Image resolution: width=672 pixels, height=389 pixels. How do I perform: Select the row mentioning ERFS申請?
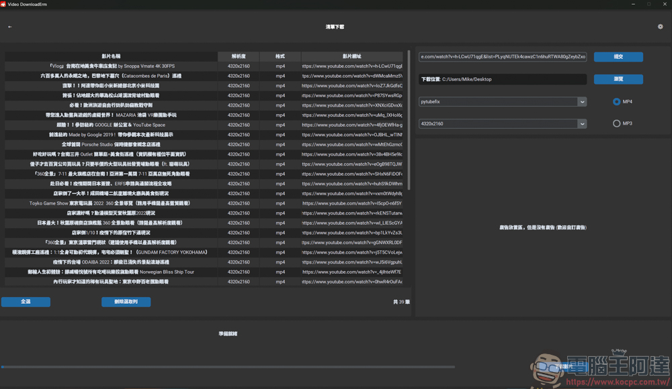click(x=204, y=184)
